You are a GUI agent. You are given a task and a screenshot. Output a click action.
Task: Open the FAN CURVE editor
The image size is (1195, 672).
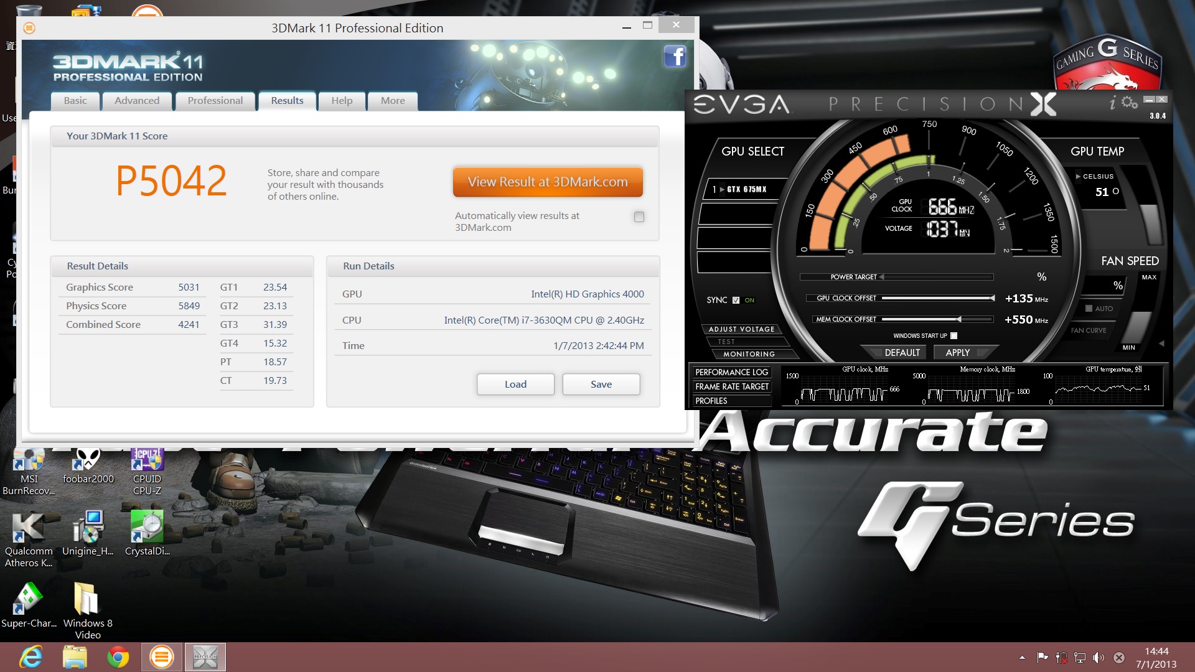1089,330
